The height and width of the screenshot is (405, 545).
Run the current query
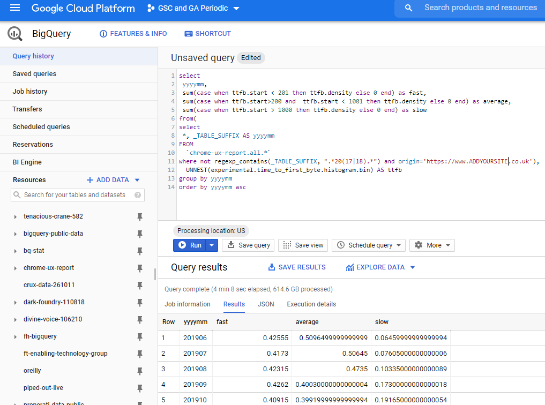click(x=193, y=245)
